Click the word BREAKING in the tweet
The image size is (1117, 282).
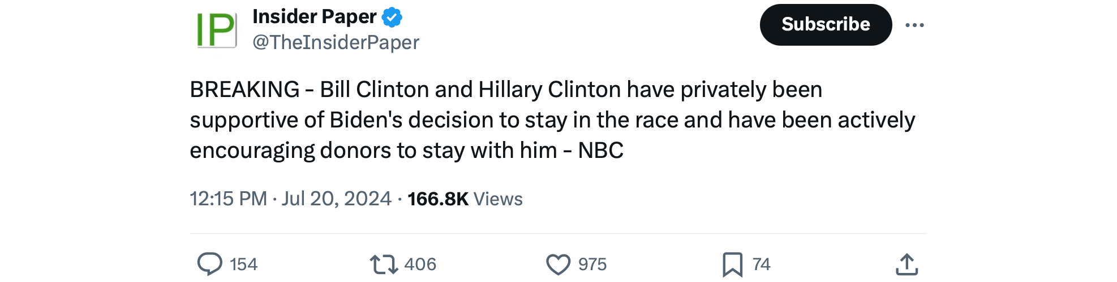244,90
